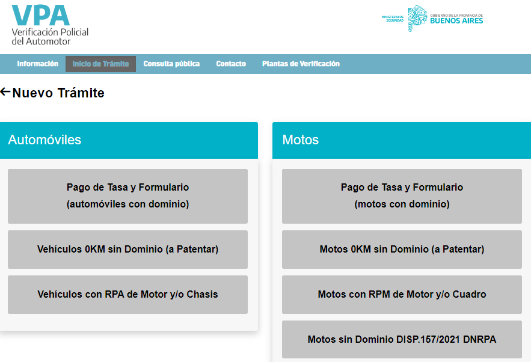
Task: Open Plantas de Verificación menu item
Action: [x=301, y=64]
